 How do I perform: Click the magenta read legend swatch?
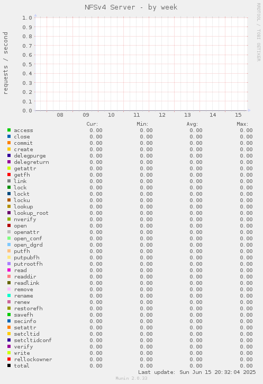(x=9, y=270)
